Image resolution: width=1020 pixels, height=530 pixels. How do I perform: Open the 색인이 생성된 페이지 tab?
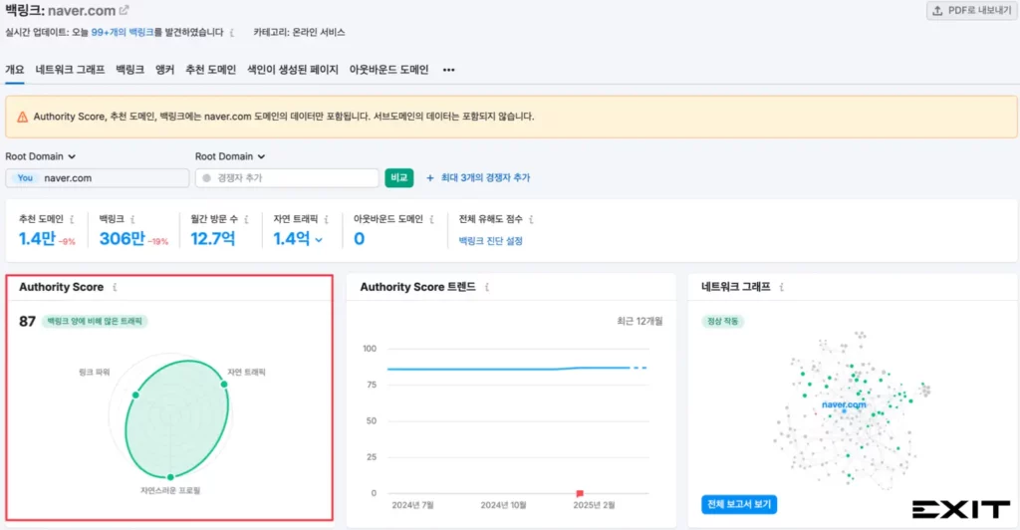(x=293, y=70)
